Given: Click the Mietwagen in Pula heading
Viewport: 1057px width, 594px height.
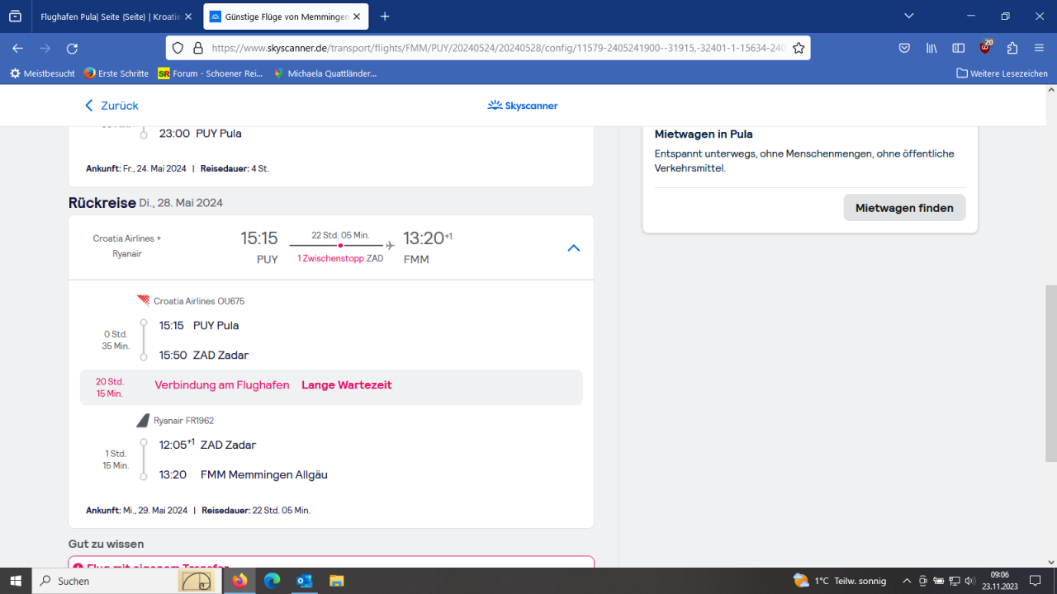Looking at the screenshot, I should [704, 134].
